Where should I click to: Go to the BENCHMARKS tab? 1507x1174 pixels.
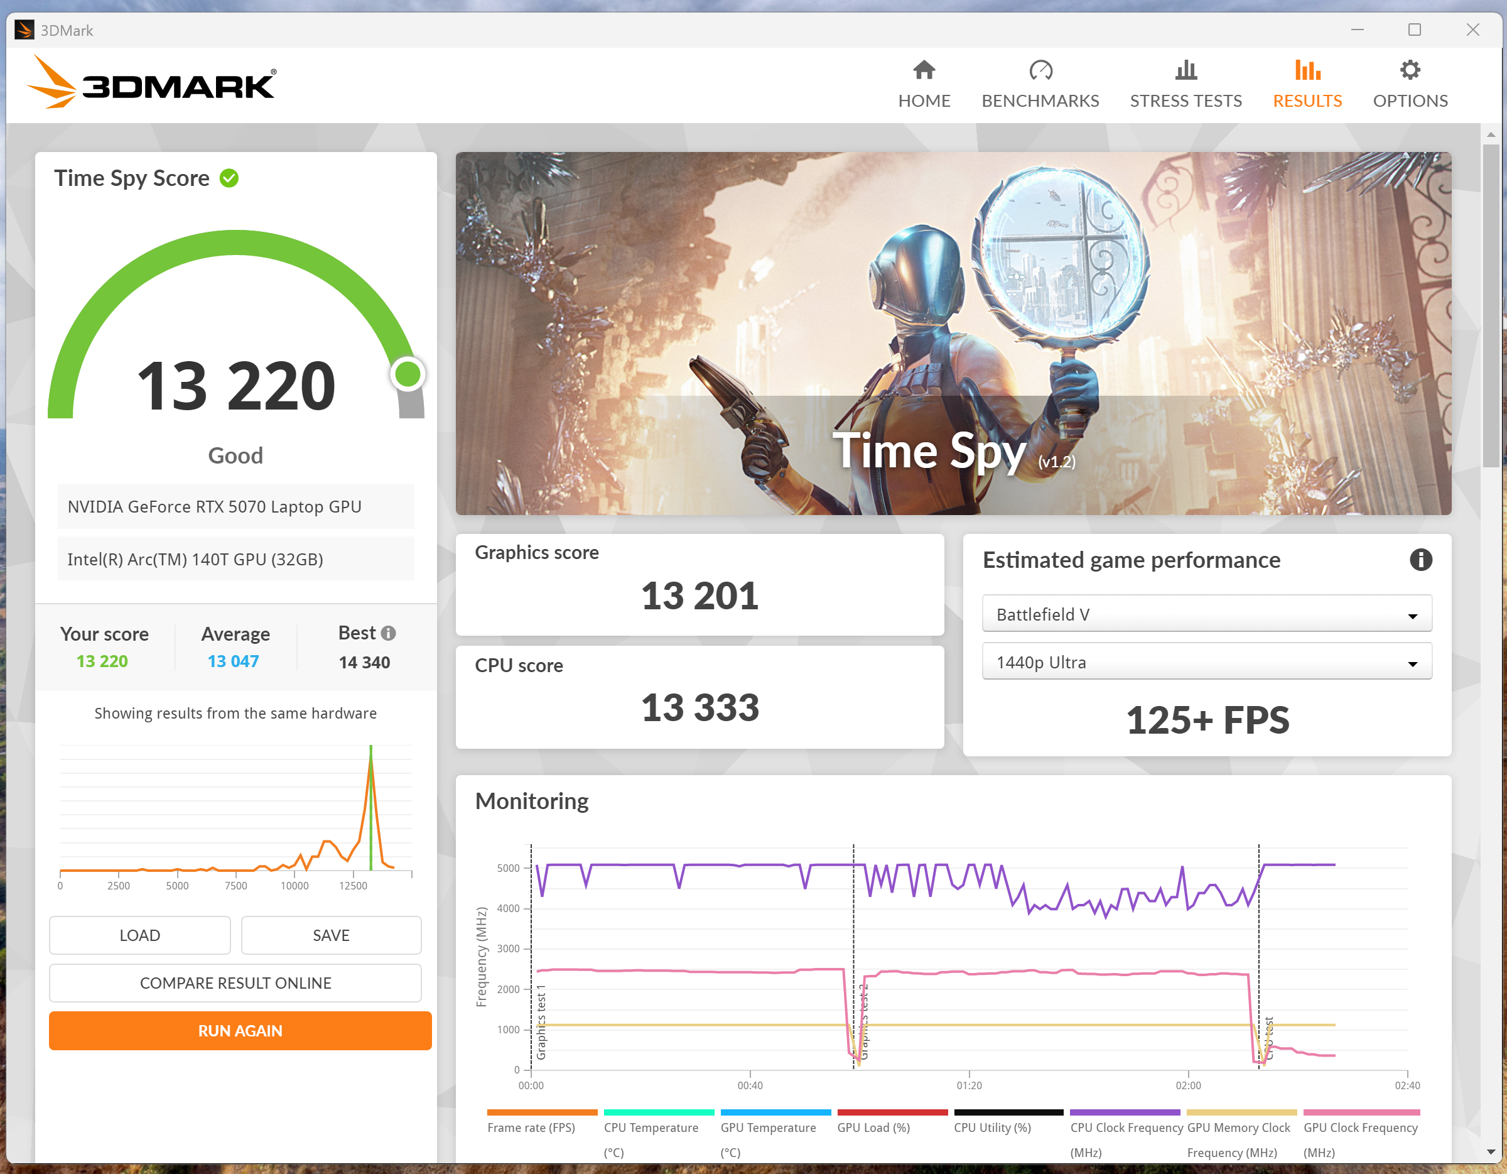coord(1040,101)
